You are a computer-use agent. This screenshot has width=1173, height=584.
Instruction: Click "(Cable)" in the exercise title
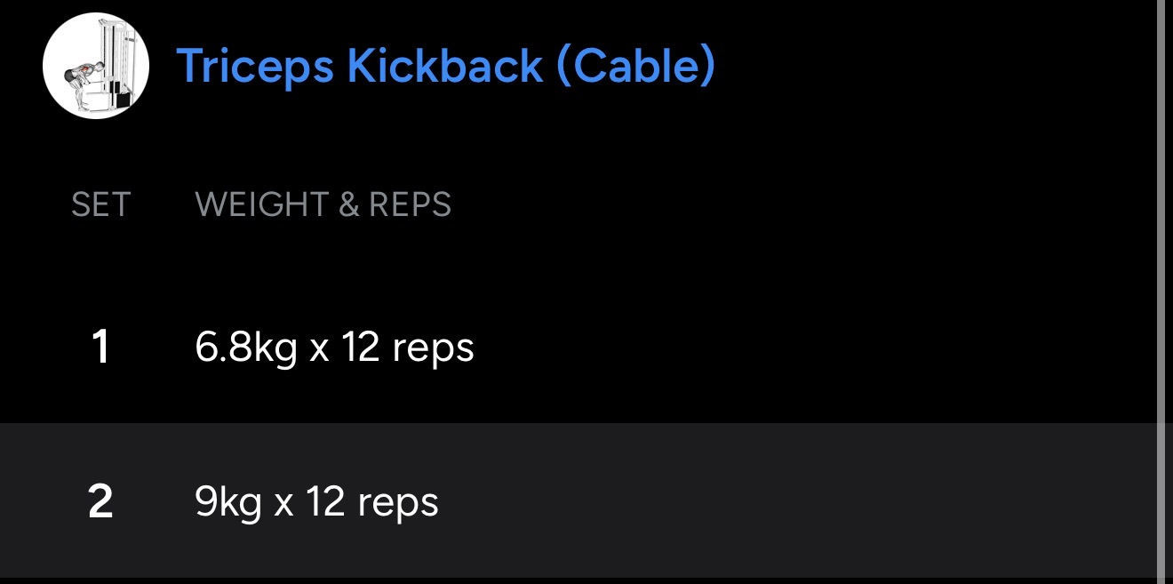click(x=636, y=65)
